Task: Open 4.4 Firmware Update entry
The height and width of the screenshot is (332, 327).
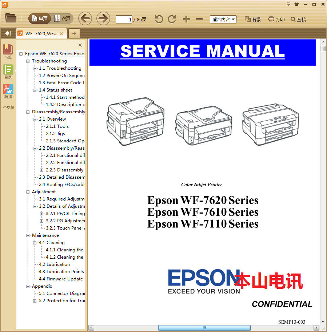Action: pos(61,279)
